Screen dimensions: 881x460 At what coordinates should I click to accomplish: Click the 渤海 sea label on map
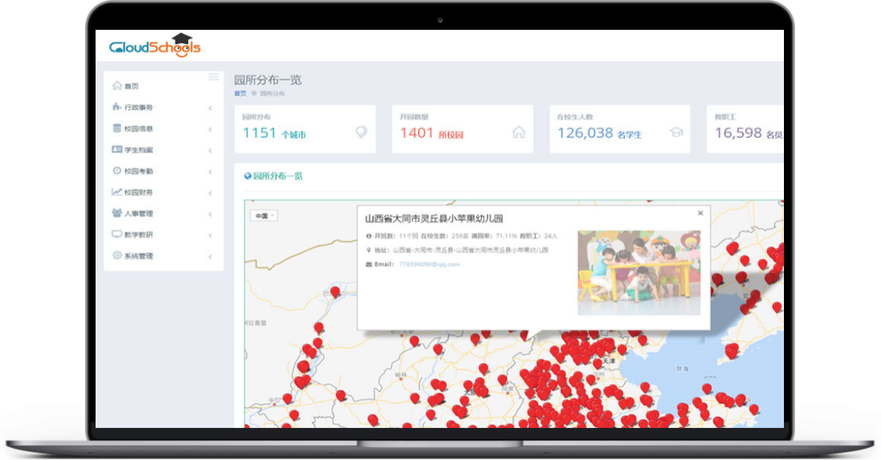tap(682, 369)
